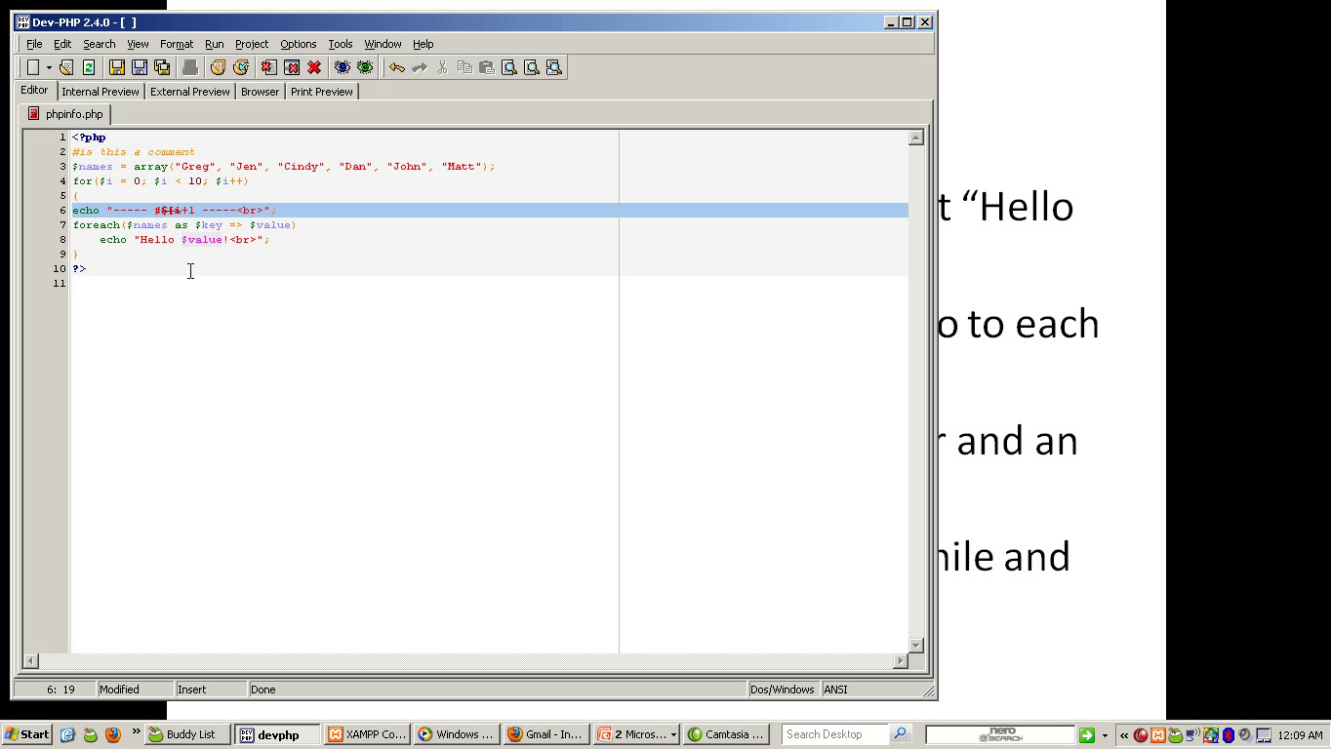Expand hidden system tray icons chevron

click(x=1124, y=735)
